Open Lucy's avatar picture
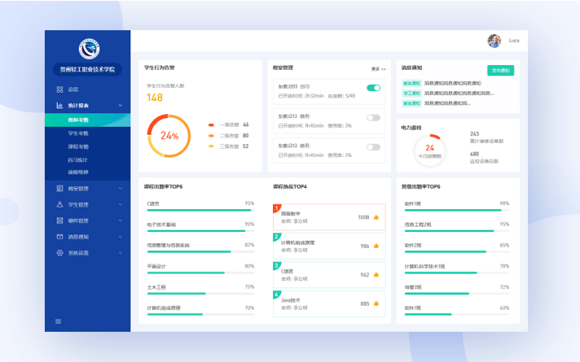Screen dimensions: 580x362 tap(494, 41)
